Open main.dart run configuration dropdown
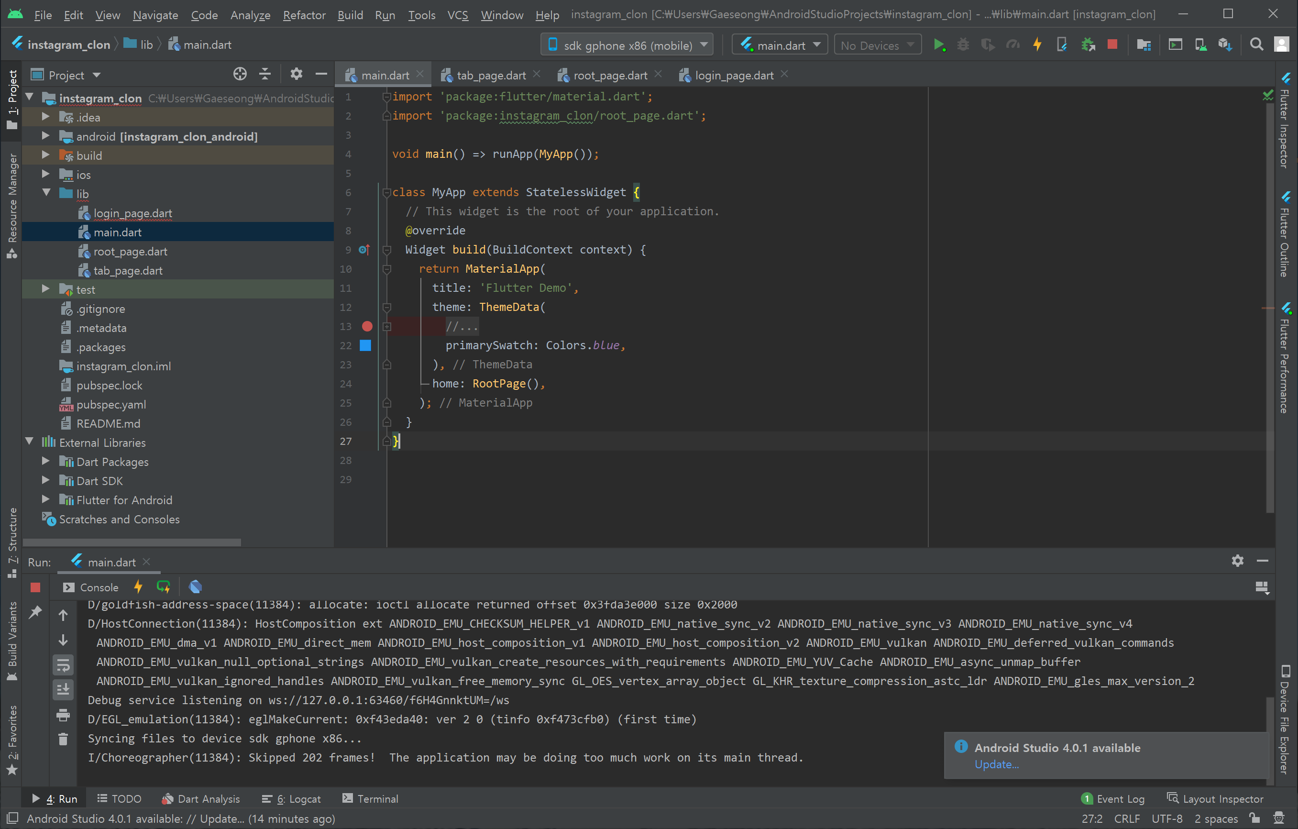1298x829 pixels. point(780,45)
